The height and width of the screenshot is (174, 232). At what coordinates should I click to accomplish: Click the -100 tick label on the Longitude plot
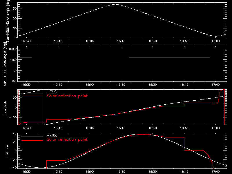tap(13, 117)
